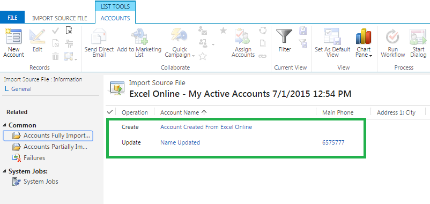The width and height of the screenshot is (430, 204).
Task: Click the Run Workflow button
Action: coord(392,43)
